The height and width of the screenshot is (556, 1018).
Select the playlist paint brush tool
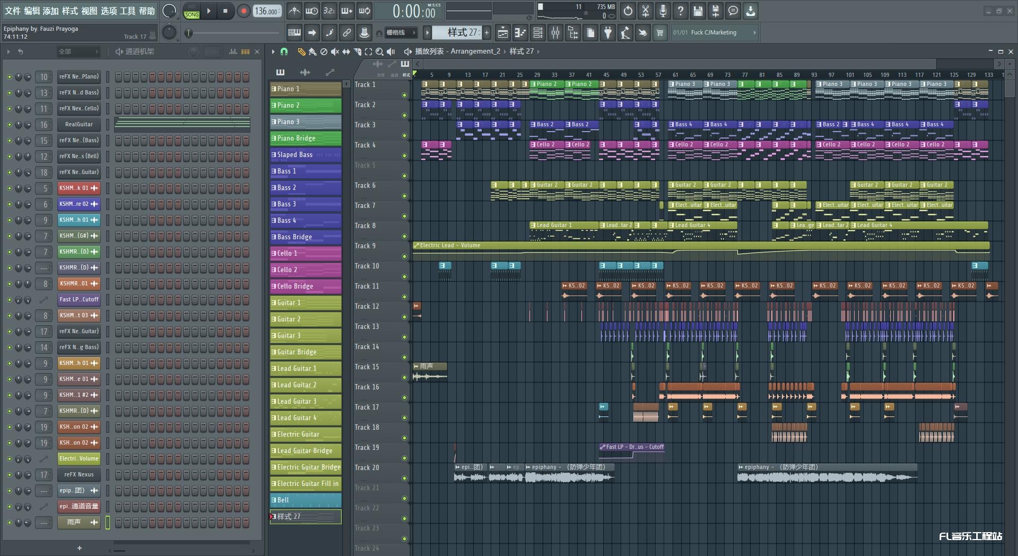pyautogui.click(x=312, y=51)
